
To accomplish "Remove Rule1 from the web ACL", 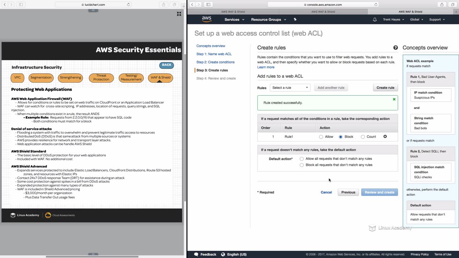I will (x=385, y=137).
